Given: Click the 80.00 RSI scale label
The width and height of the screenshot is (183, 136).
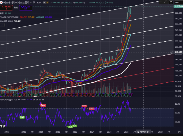Looking at the screenshot, I should point(177,104).
